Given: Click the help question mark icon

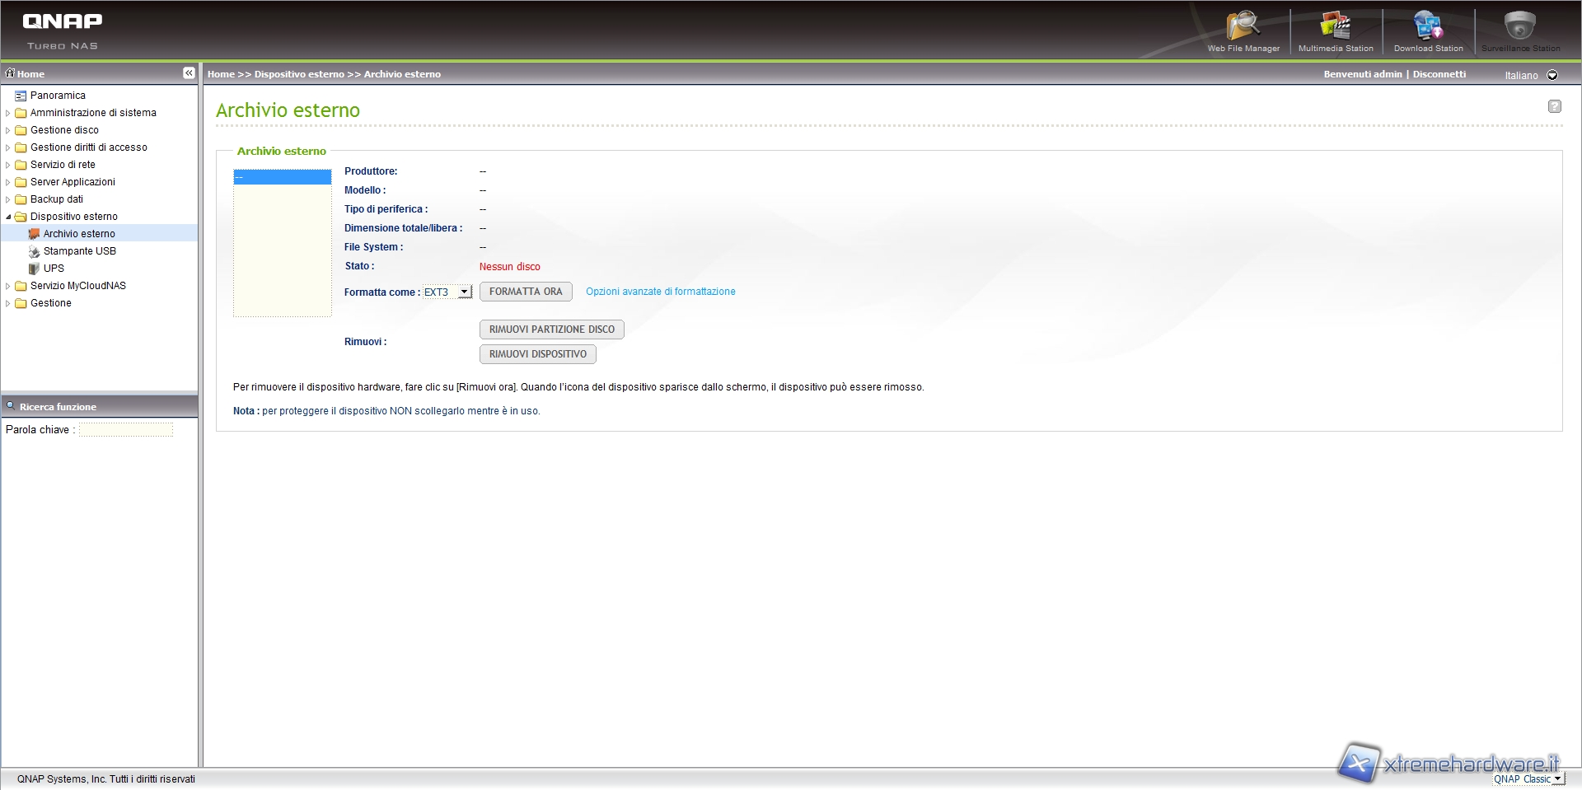Looking at the screenshot, I should click(1554, 106).
